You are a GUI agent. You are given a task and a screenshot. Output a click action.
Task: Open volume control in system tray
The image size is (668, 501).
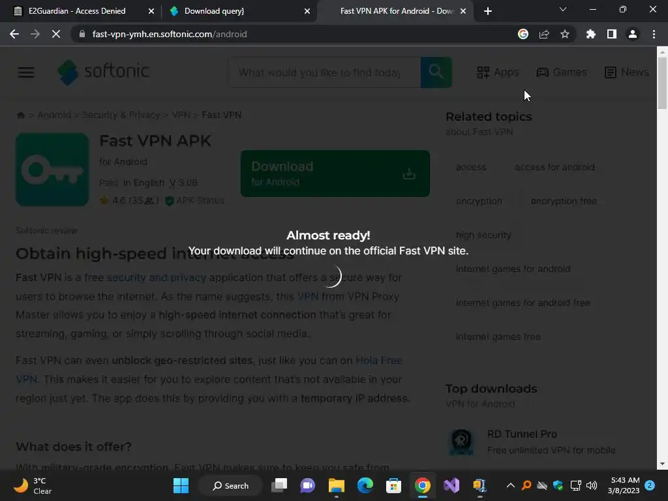(592, 485)
